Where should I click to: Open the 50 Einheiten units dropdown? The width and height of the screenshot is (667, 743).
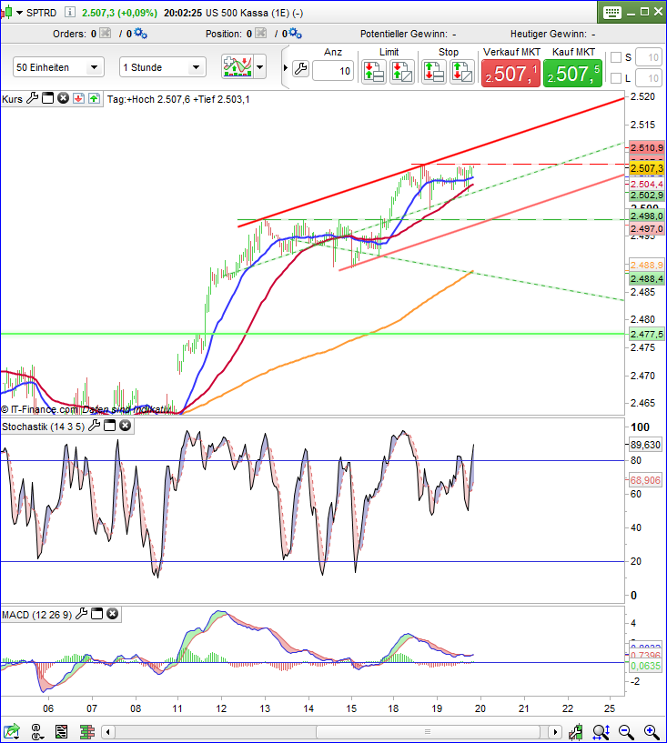pyautogui.click(x=58, y=67)
